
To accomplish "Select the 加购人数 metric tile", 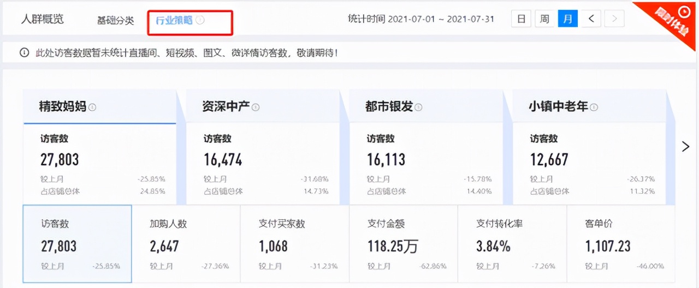I will pyautogui.click(x=186, y=244).
